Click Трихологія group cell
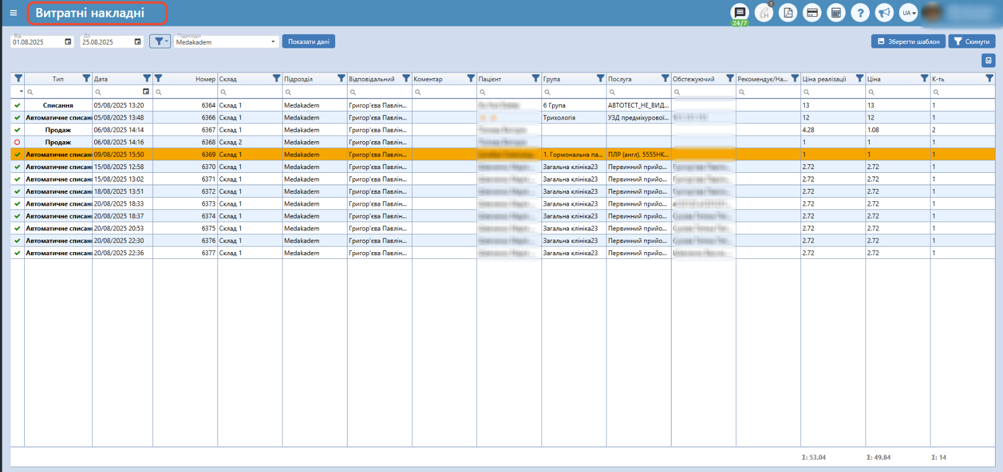Image resolution: width=1003 pixels, height=472 pixels. click(x=574, y=118)
